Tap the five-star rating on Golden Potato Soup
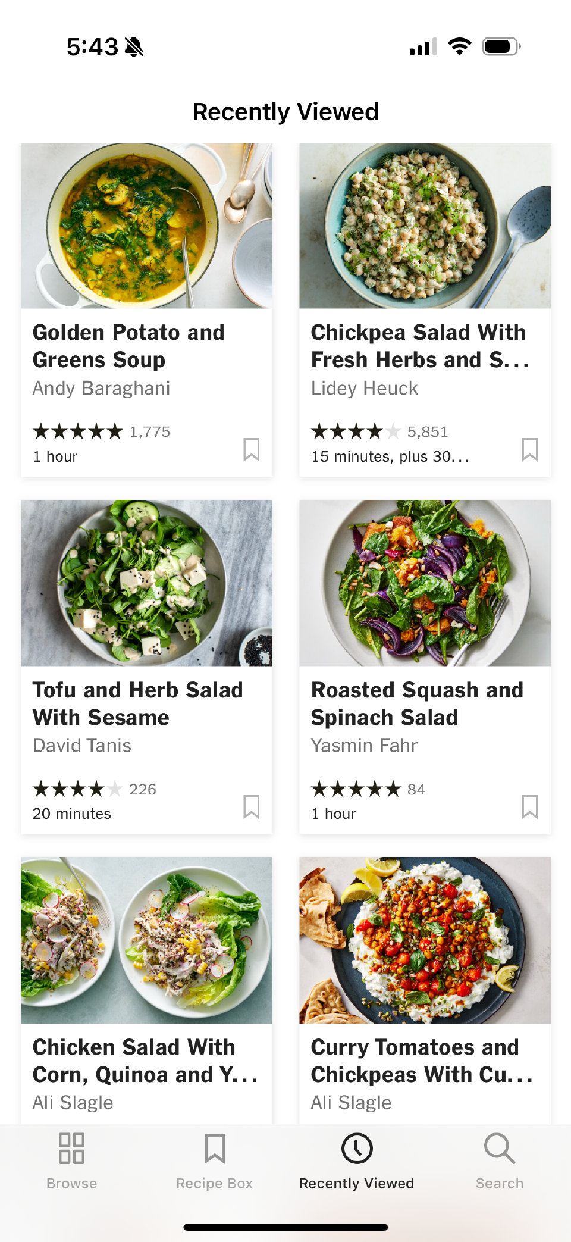The image size is (571, 1242). (77, 431)
